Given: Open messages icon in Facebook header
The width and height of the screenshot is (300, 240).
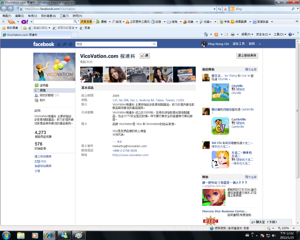Looking at the screenshot, I should point(65,44).
